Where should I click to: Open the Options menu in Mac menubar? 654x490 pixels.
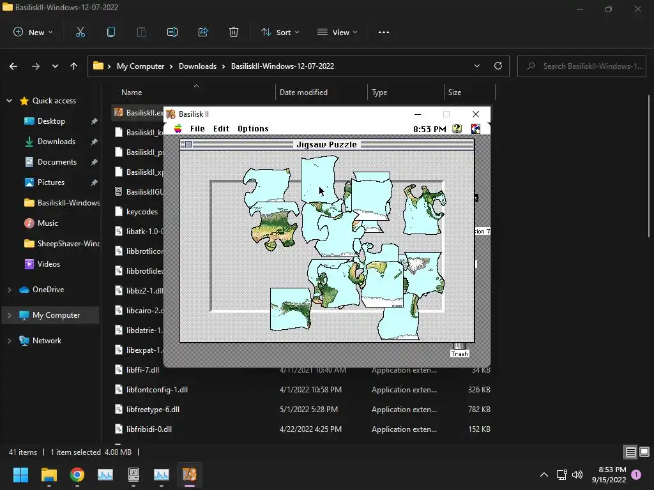click(253, 129)
